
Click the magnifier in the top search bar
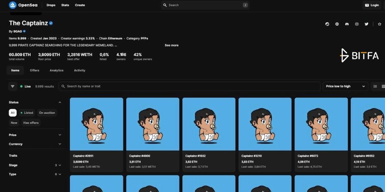[x=165, y=5]
